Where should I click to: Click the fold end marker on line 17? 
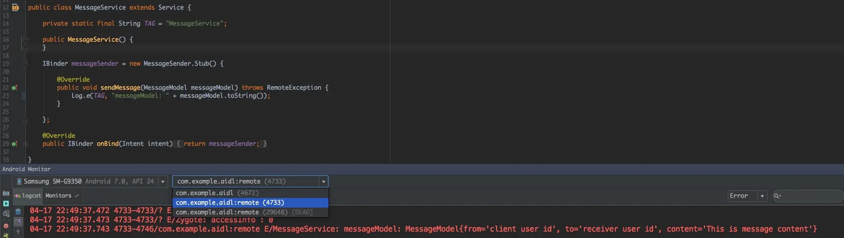click(25, 48)
